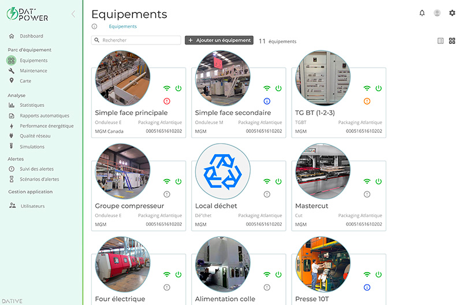Click grey alert icon on Groupe compresseur
Viewport: 462px width, 305px height.
click(167, 194)
